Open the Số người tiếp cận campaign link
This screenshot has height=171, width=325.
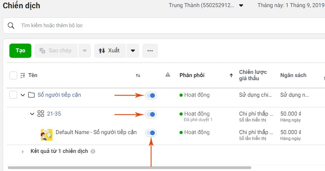click(59, 95)
